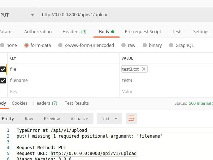Open the Settings tab
This screenshot has height=160, width=213.
tap(201, 32)
